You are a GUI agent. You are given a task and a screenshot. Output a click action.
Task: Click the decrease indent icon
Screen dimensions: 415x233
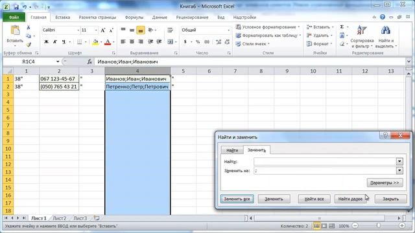(x=150, y=41)
